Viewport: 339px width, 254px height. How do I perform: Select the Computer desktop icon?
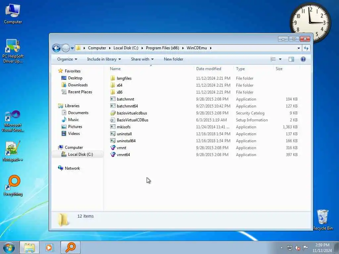pos(13,14)
